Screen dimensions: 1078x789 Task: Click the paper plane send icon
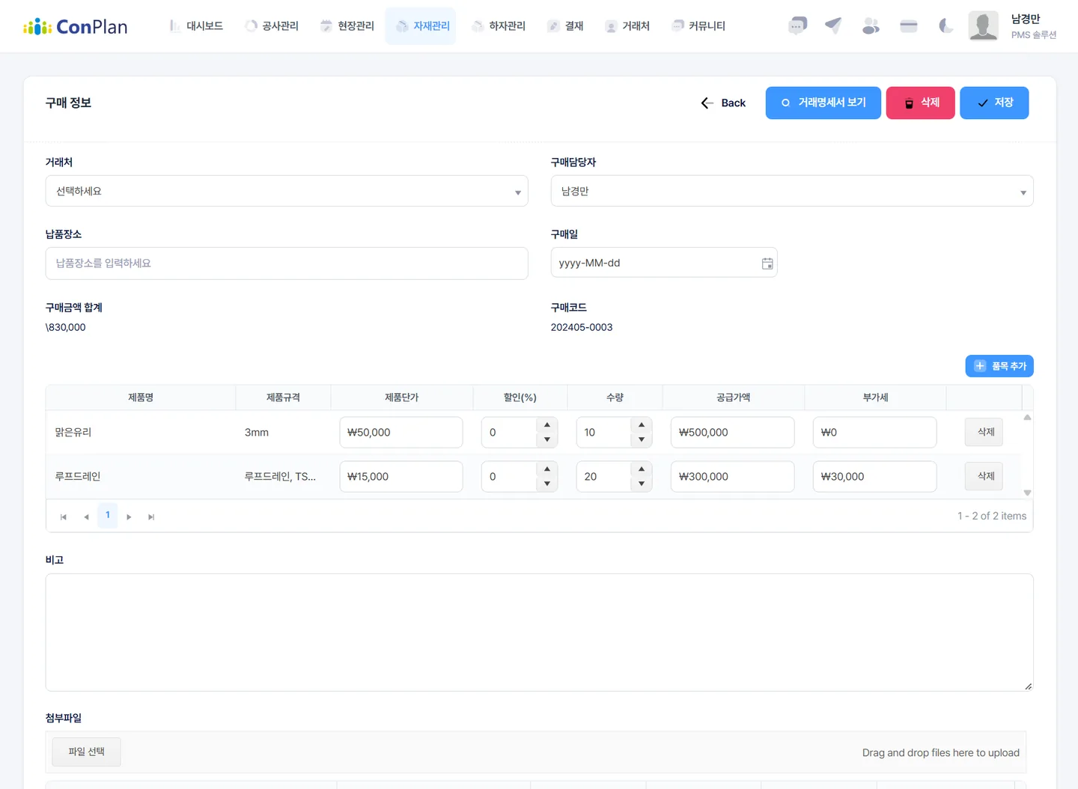(x=833, y=26)
